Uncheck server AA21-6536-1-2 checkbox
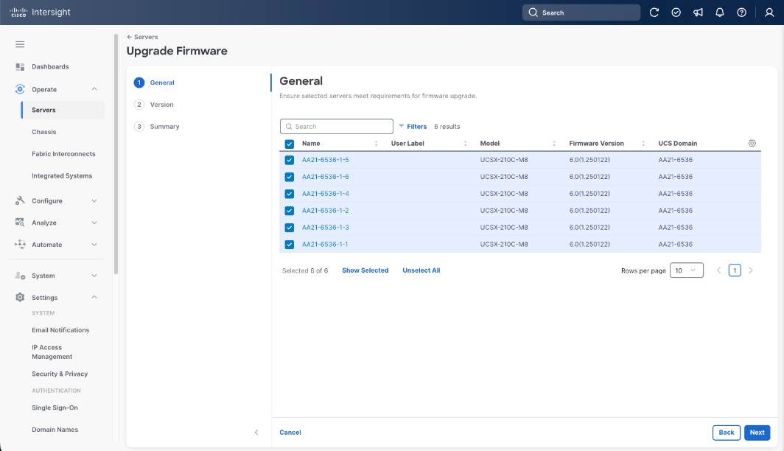 coord(289,211)
